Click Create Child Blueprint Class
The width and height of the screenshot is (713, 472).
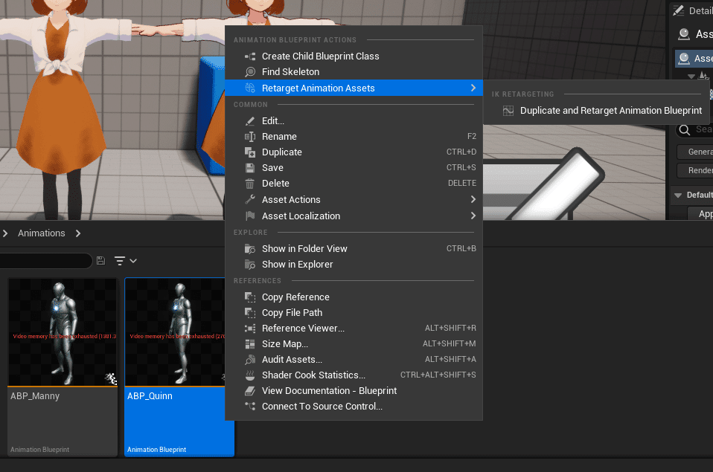[x=320, y=56]
